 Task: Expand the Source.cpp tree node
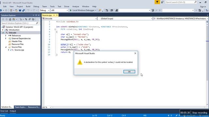(8, 50)
